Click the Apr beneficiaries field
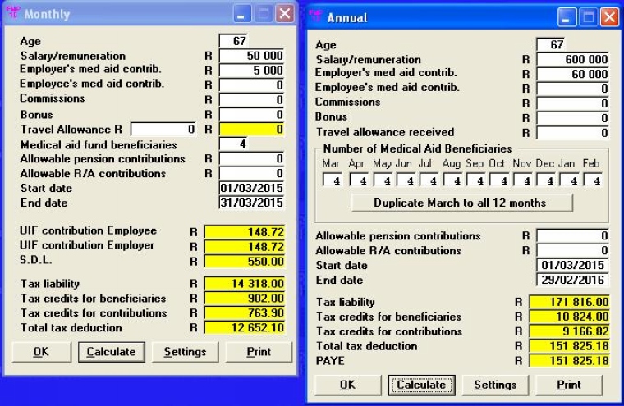The width and height of the screenshot is (624, 406). [359, 180]
